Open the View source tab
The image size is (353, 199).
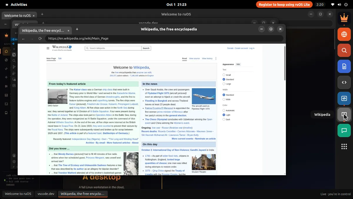[194, 59]
